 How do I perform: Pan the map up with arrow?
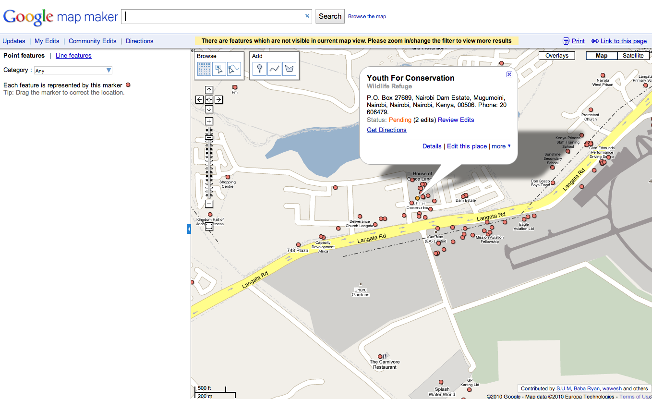(209, 90)
